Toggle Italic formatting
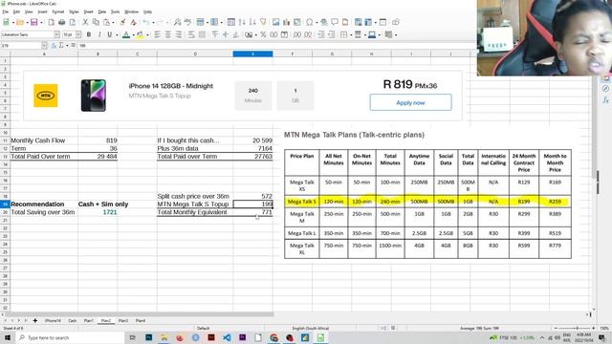The height and width of the screenshot is (344, 612). tap(99, 34)
